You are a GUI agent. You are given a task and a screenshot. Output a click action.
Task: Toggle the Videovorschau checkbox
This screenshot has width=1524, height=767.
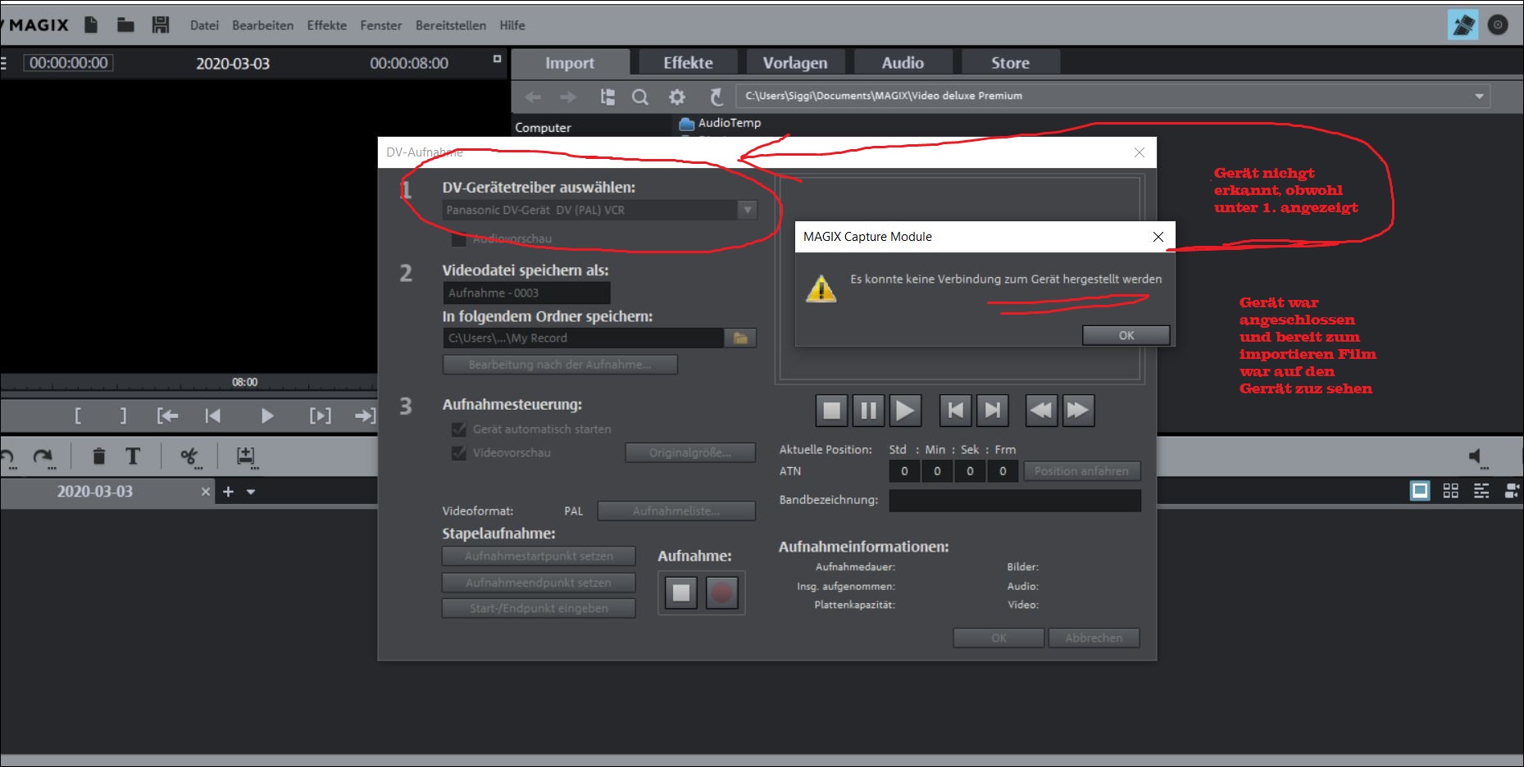(x=459, y=452)
